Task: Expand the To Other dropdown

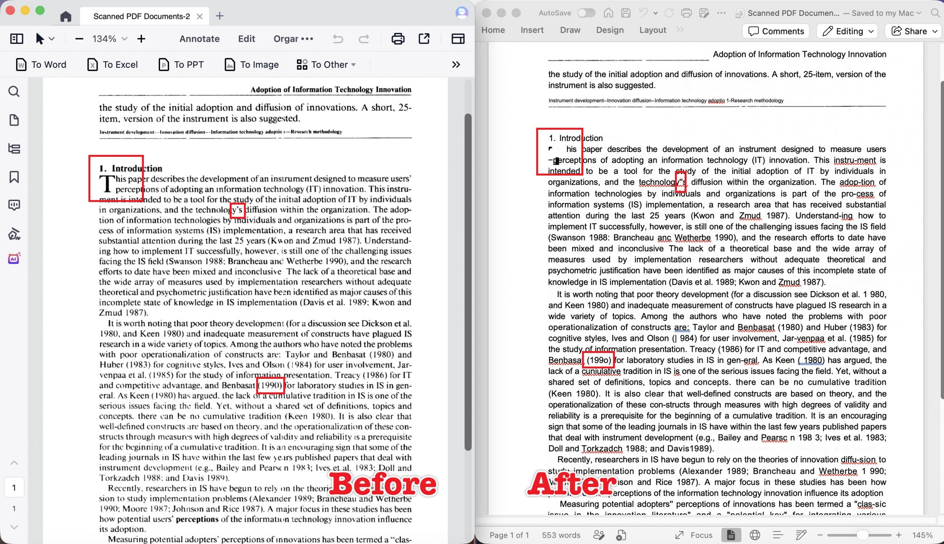Action: (326, 65)
